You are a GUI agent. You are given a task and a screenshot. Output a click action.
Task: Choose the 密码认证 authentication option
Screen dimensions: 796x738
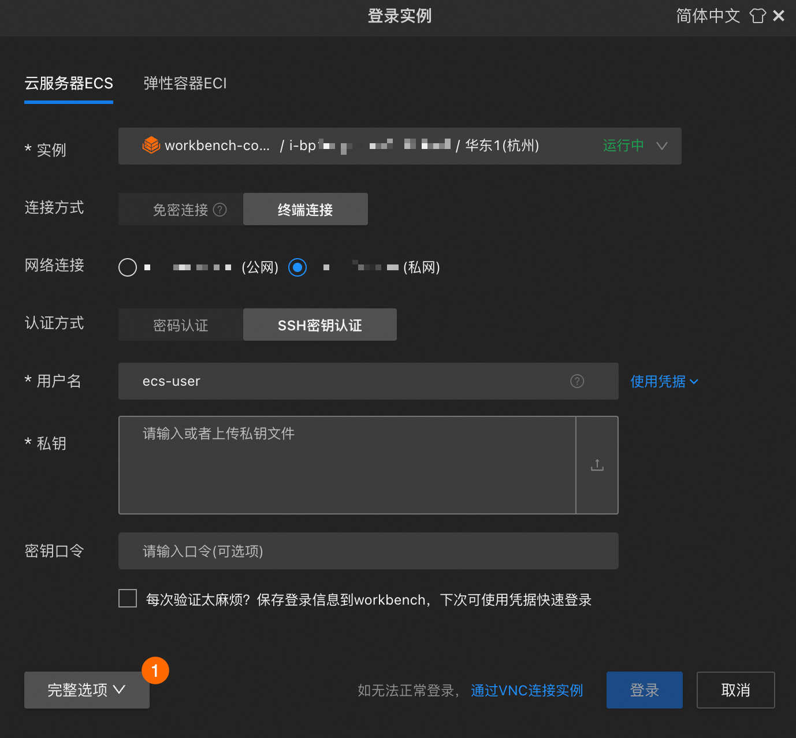[181, 325]
